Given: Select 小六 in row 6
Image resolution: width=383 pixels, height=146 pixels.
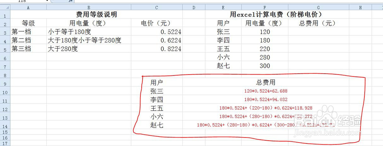Looking at the screenshot, I should click(223, 57).
